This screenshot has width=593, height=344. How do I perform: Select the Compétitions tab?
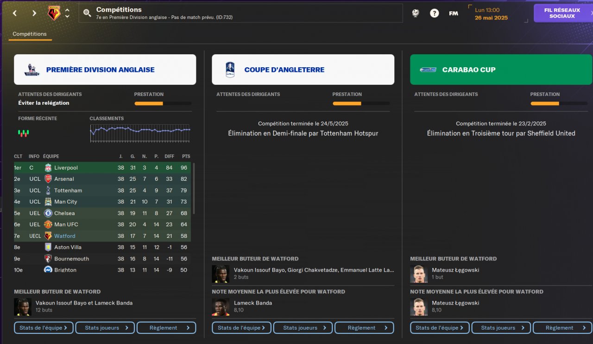[30, 34]
